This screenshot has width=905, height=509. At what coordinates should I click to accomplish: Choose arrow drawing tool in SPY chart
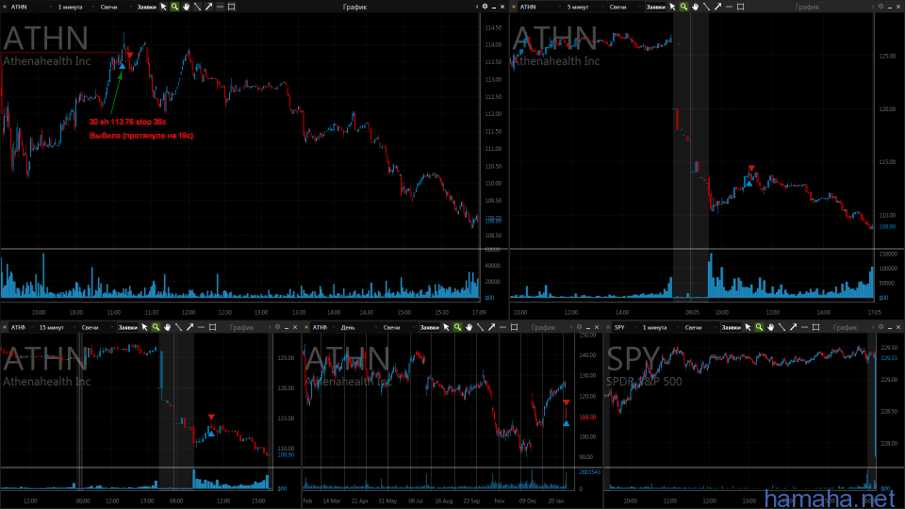click(x=794, y=327)
